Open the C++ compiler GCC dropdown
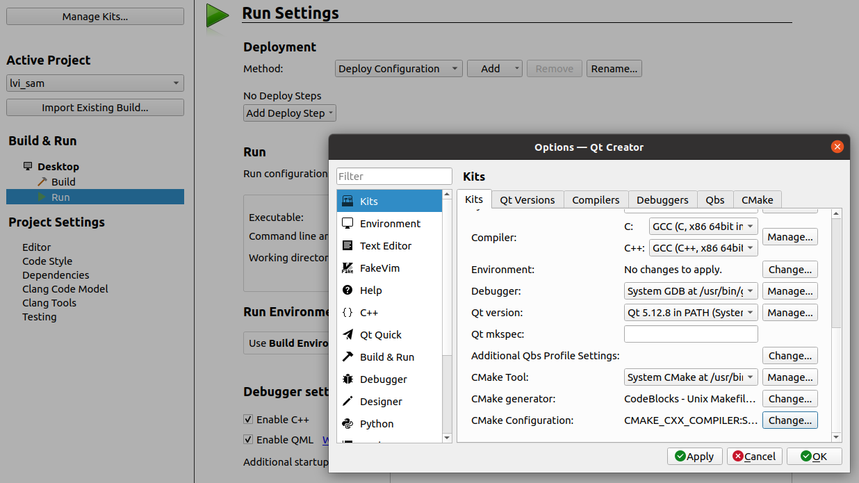The image size is (859, 483). point(703,248)
